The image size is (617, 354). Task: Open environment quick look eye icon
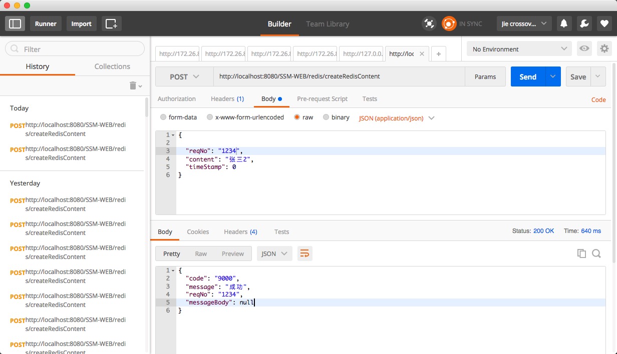tap(584, 49)
